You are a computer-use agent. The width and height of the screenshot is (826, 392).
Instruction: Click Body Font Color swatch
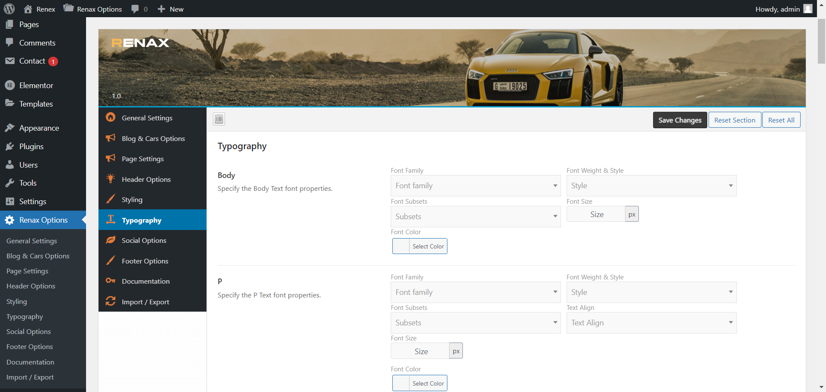click(401, 246)
